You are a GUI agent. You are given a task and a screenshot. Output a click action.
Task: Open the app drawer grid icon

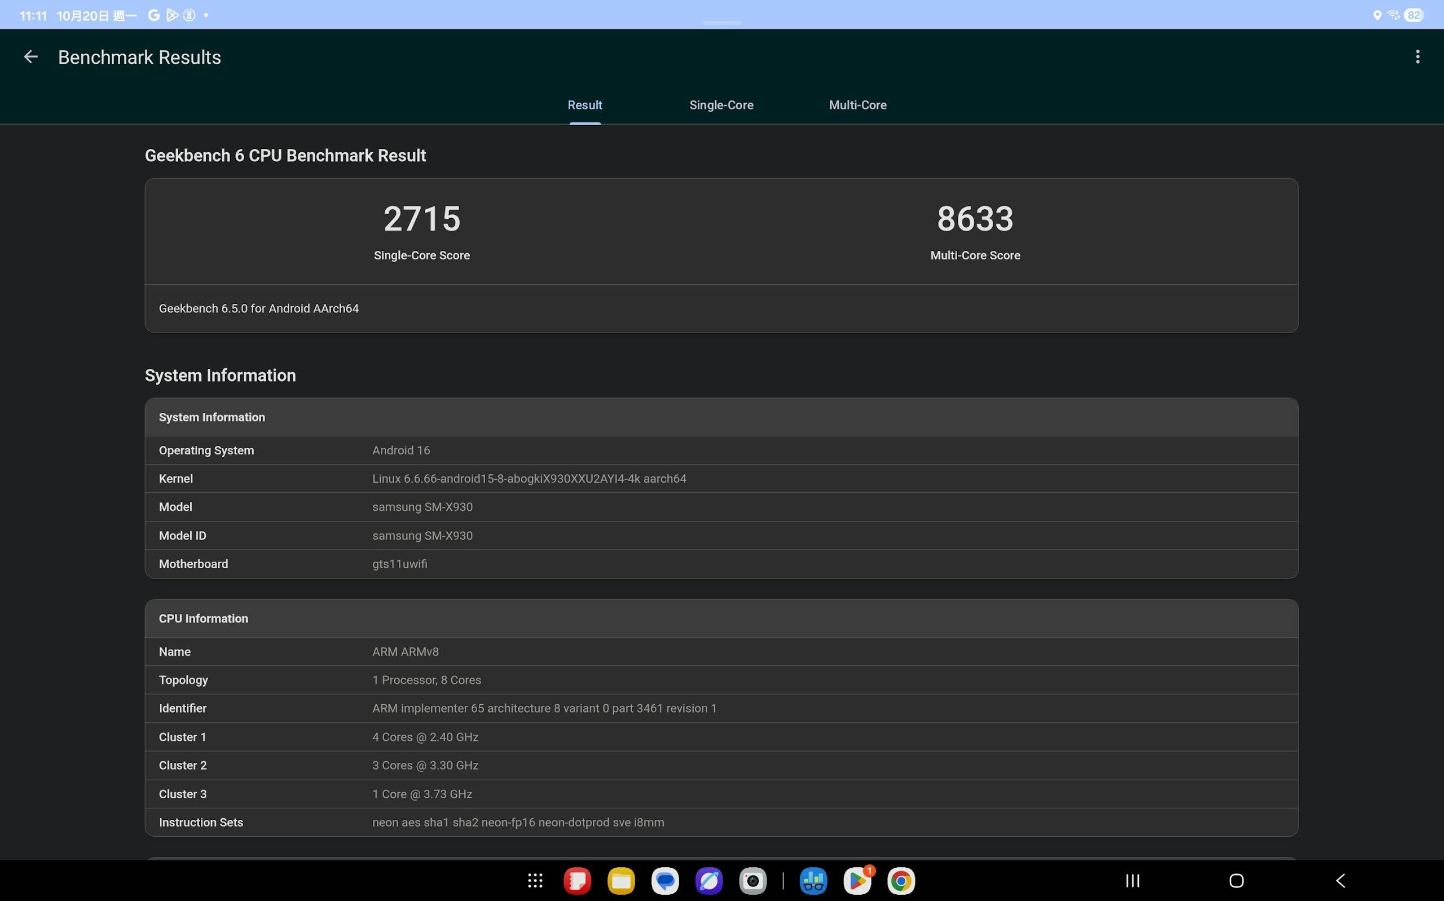click(535, 880)
